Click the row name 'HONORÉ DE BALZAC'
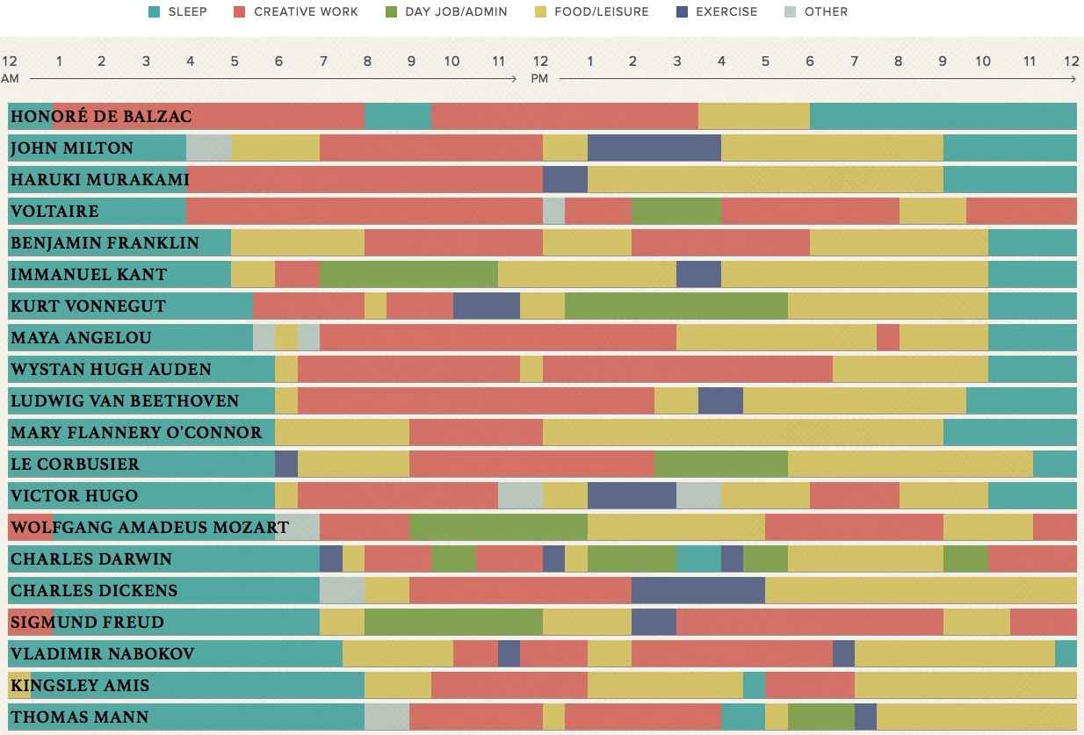Viewport: 1084px width, 735px height. (x=101, y=116)
